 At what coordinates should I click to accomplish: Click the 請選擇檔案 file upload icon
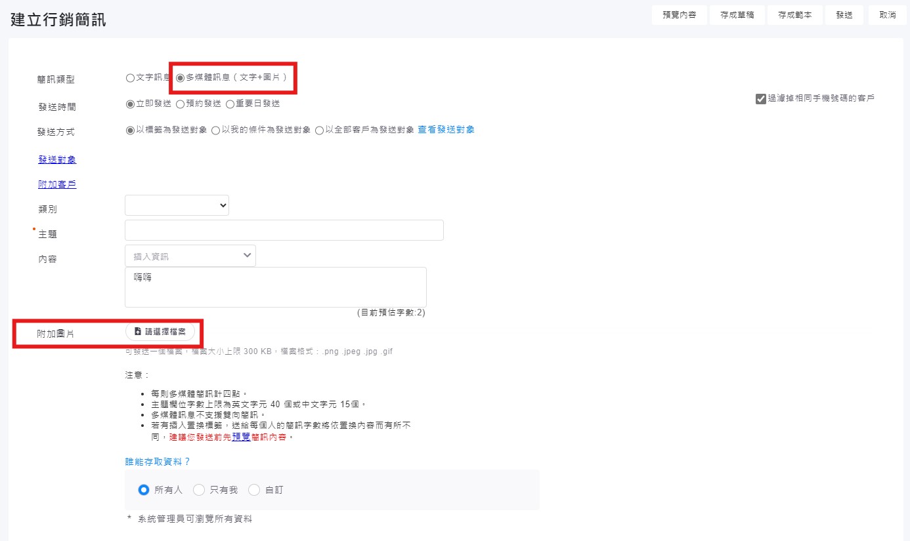tap(138, 332)
